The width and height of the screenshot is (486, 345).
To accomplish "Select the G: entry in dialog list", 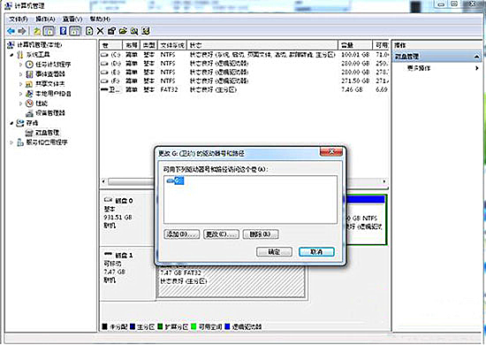I will [x=176, y=180].
